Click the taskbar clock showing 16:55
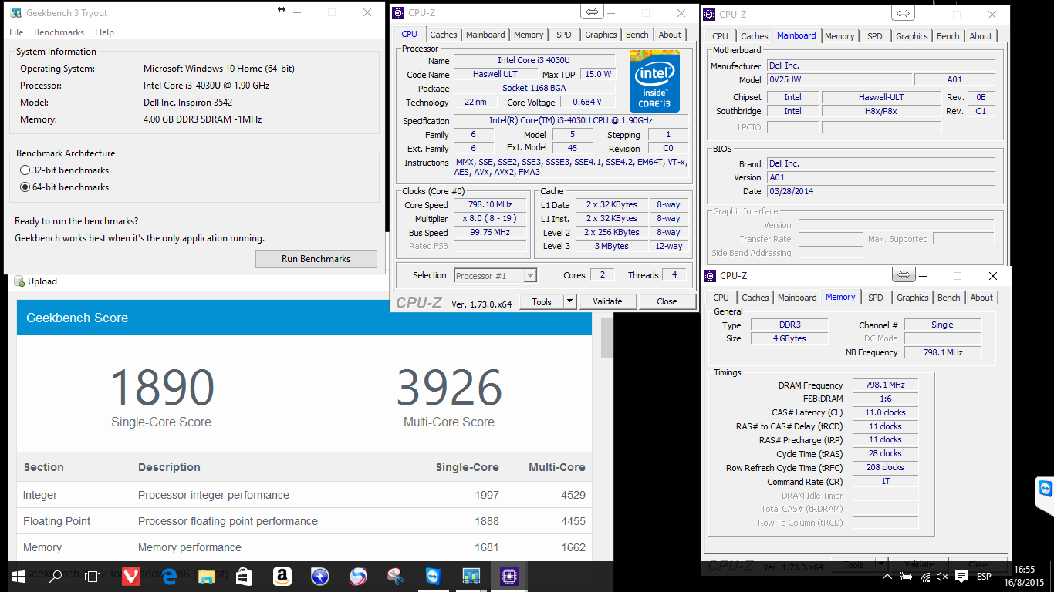 [1023, 576]
